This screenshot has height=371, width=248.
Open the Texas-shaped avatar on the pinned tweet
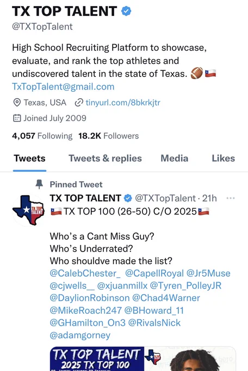pyautogui.click(x=28, y=210)
